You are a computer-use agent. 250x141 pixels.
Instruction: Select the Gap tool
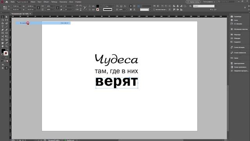point(7,20)
